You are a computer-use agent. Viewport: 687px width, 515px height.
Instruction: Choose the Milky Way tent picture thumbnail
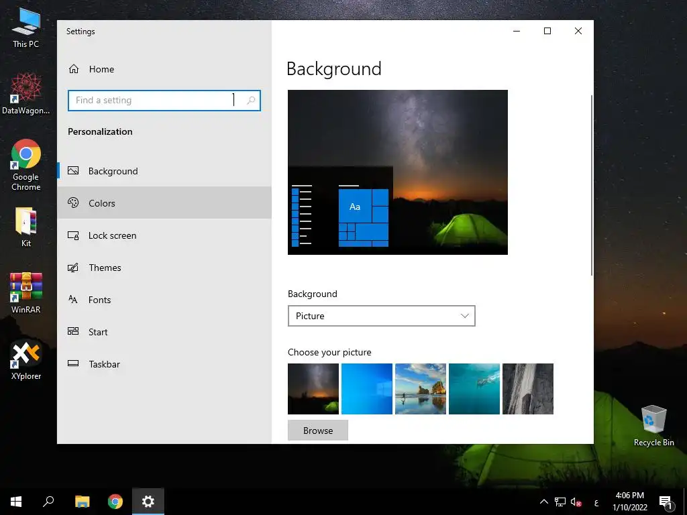point(313,389)
